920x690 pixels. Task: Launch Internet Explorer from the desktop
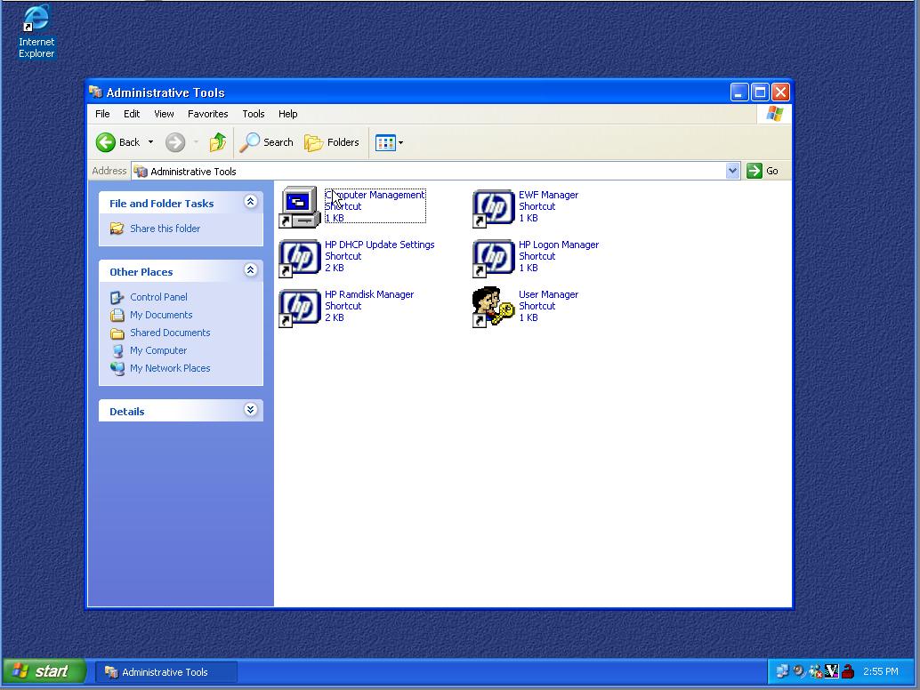[x=36, y=32]
